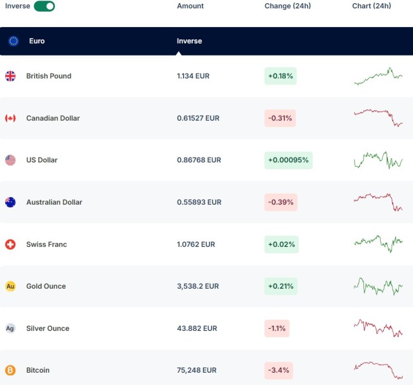Click the Change (24h) column header
Viewport: 413px width, 385px height.
[x=287, y=6]
